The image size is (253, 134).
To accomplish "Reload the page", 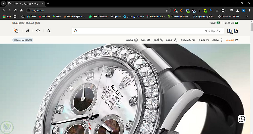I will (15, 10).
